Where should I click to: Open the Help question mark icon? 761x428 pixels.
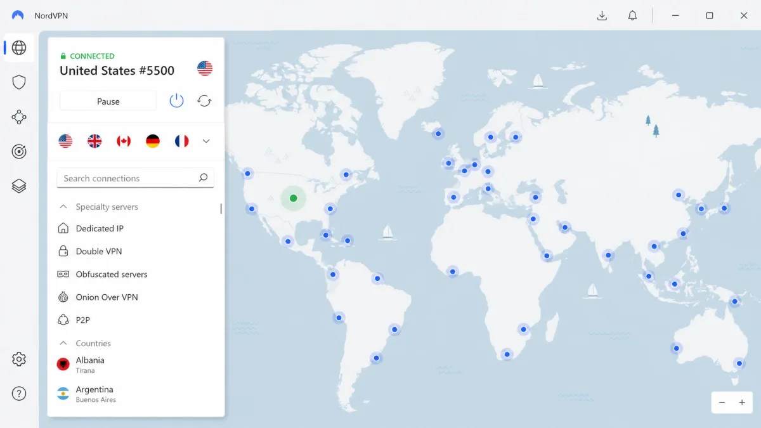click(x=19, y=394)
